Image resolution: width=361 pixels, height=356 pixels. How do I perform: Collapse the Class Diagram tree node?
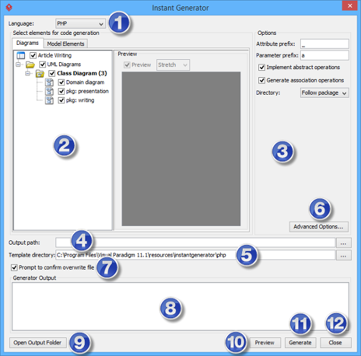tap(27, 73)
